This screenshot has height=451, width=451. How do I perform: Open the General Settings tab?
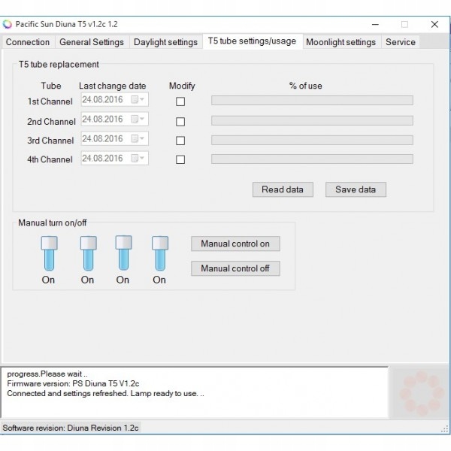[x=92, y=42]
